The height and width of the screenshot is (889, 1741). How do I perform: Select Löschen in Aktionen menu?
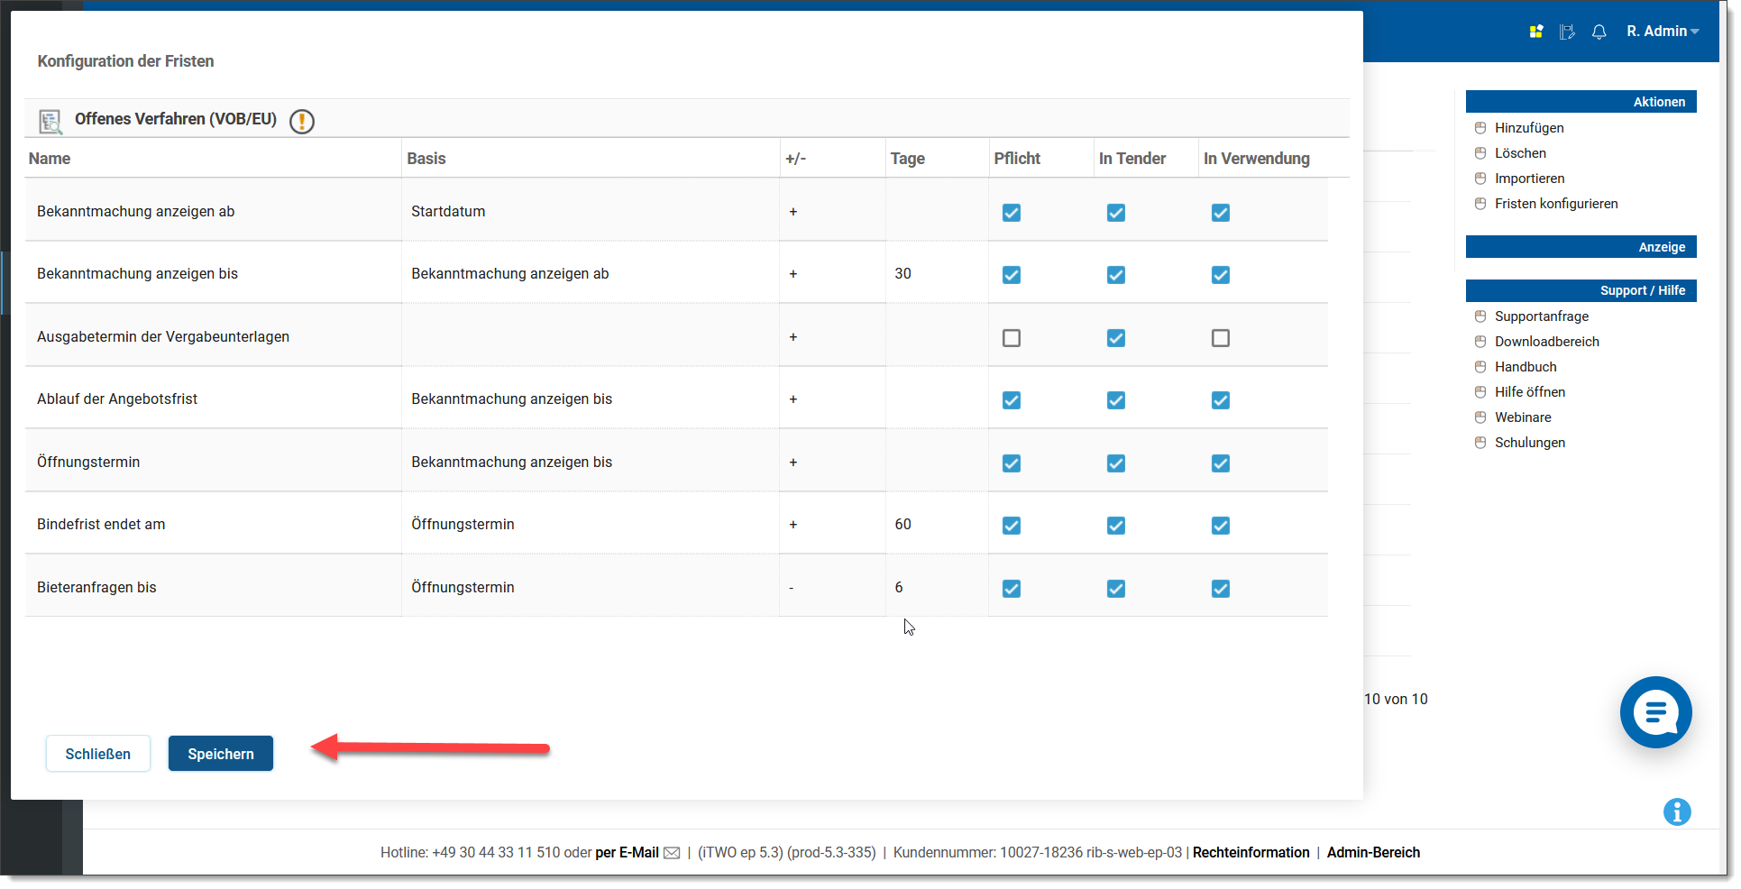click(1520, 153)
